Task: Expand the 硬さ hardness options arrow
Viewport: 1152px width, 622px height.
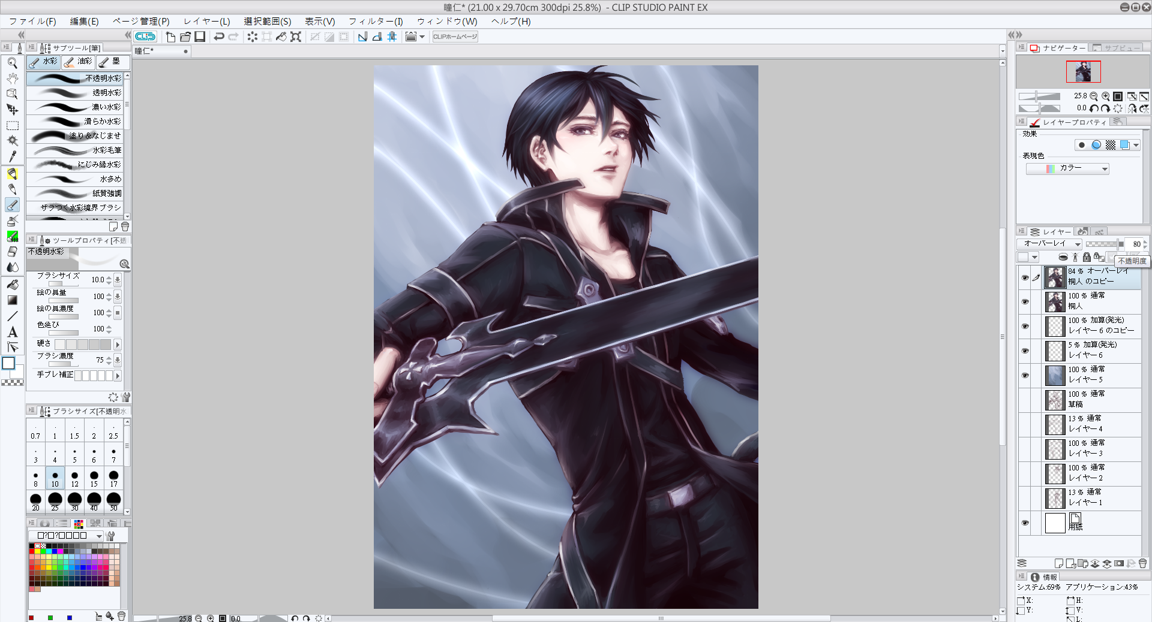Action: [x=118, y=345]
